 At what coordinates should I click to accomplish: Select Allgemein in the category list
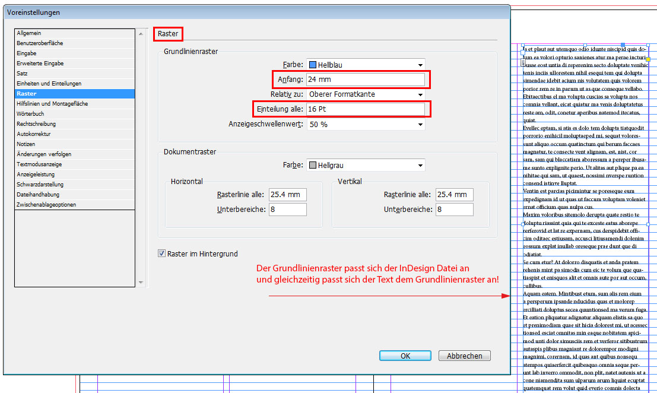tap(29, 33)
